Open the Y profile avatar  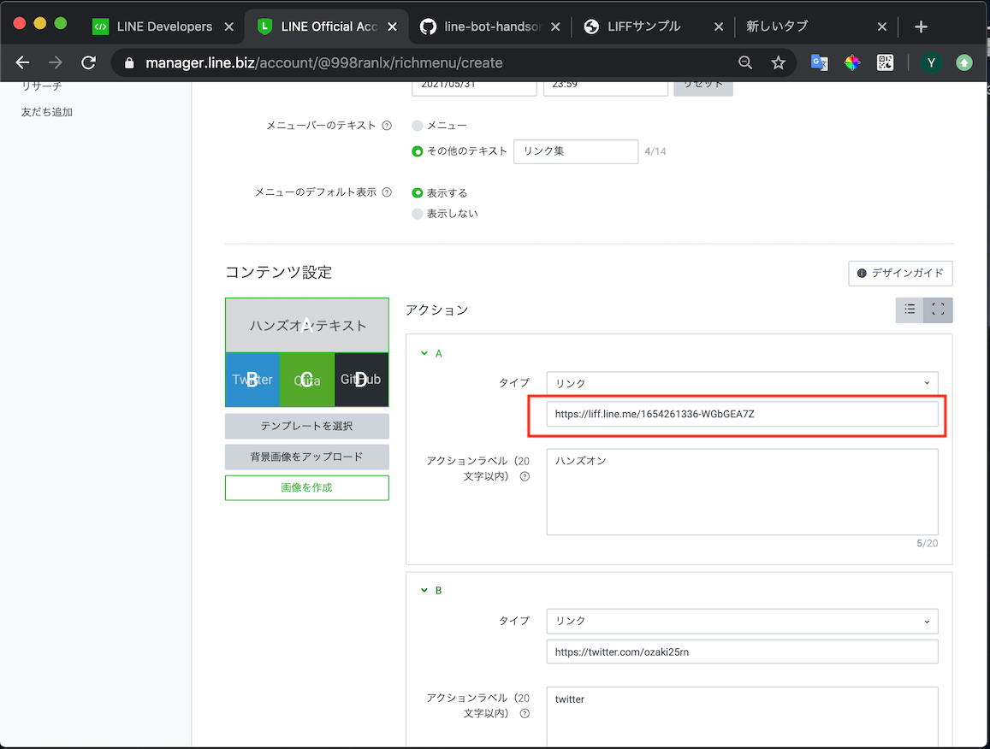[931, 62]
